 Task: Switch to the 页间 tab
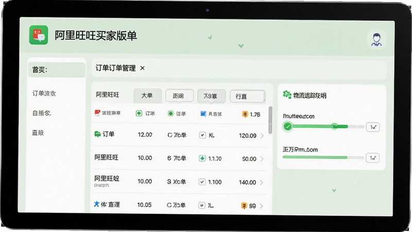tap(179, 96)
